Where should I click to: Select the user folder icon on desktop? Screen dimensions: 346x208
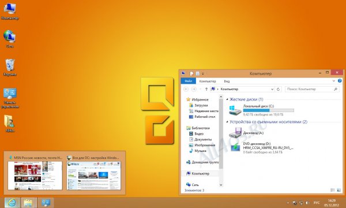pyautogui.click(x=10, y=124)
